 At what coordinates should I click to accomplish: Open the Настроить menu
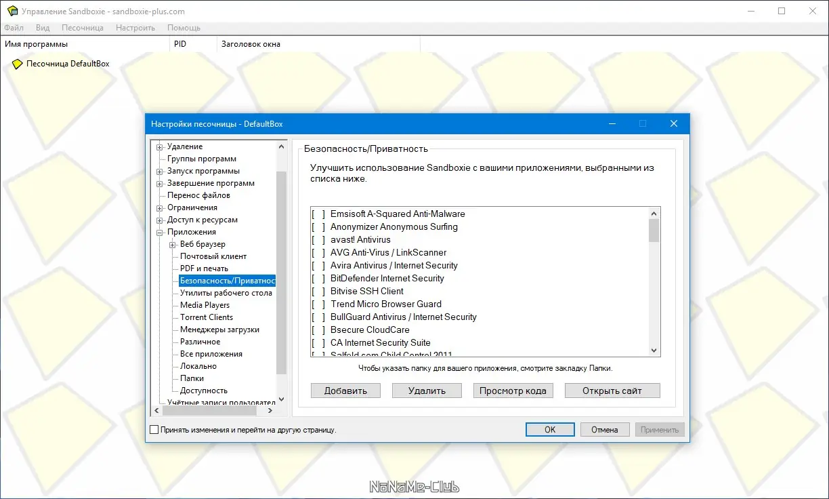coord(135,28)
